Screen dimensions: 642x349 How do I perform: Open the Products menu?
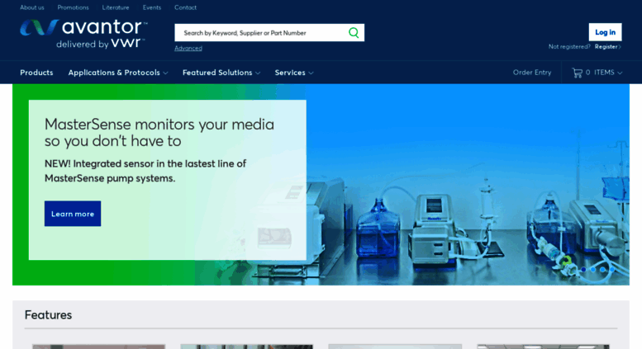point(36,73)
